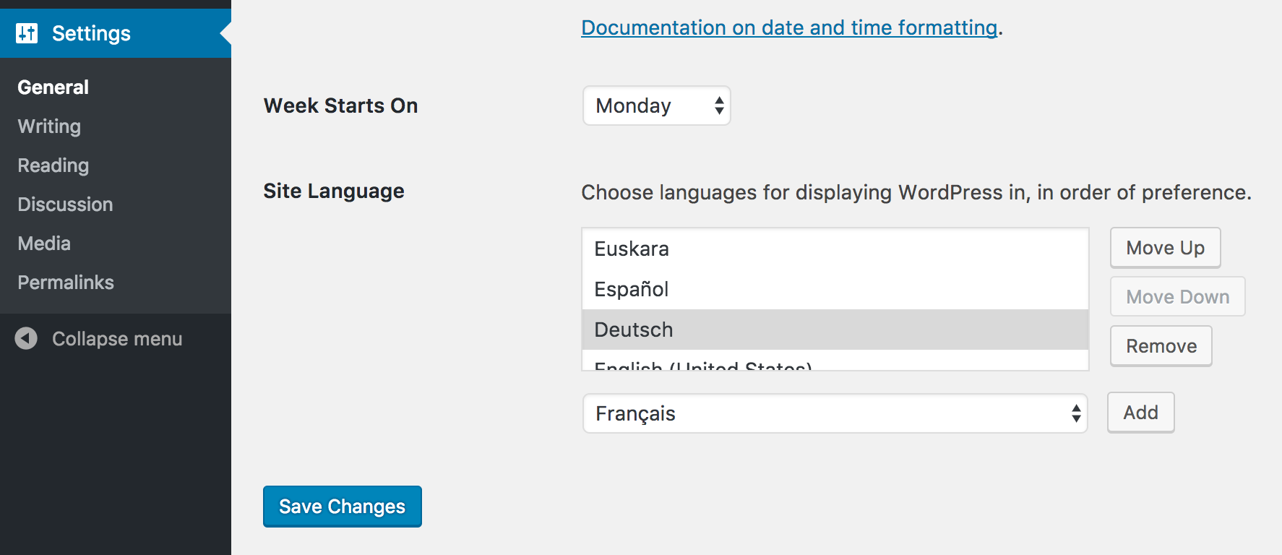1282x555 pixels.
Task: Go to Writing settings
Action: point(49,126)
